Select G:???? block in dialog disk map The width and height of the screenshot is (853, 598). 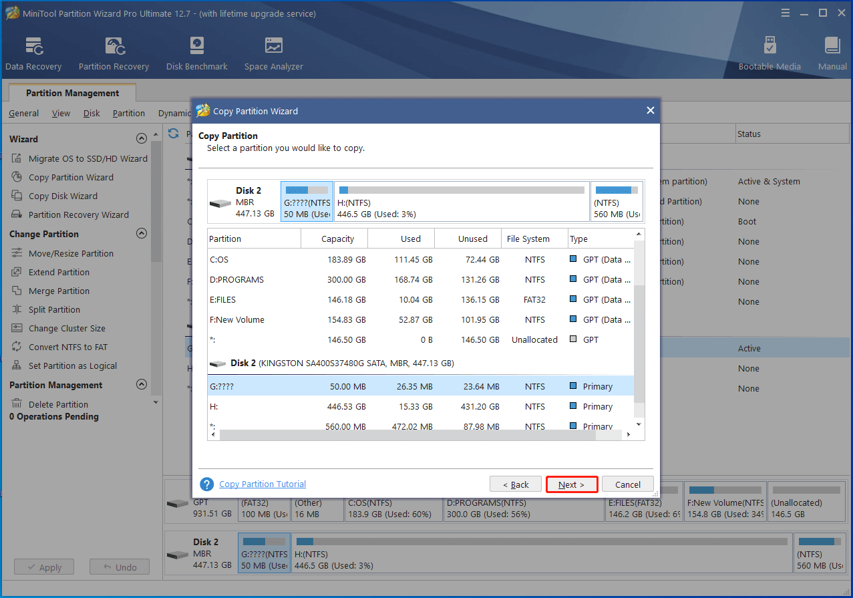pos(307,201)
